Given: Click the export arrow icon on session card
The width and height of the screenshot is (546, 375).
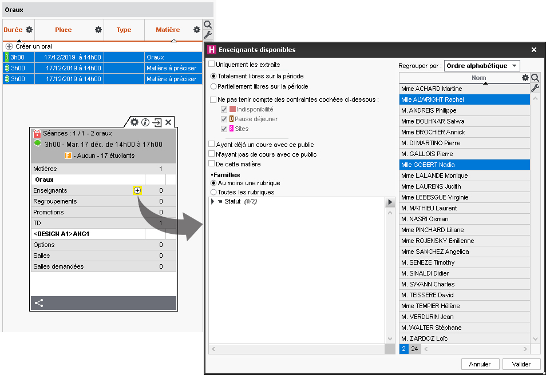Looking at the screenshot, I should pyautogui.click(x=157, y=122).
